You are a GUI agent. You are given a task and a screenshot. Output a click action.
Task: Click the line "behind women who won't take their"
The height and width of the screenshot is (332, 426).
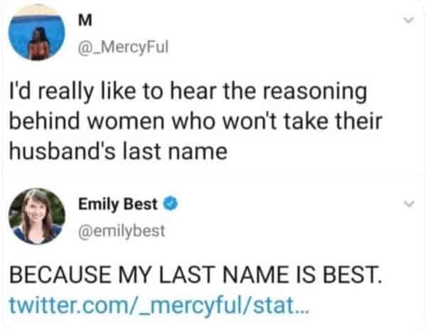point(196,121)
